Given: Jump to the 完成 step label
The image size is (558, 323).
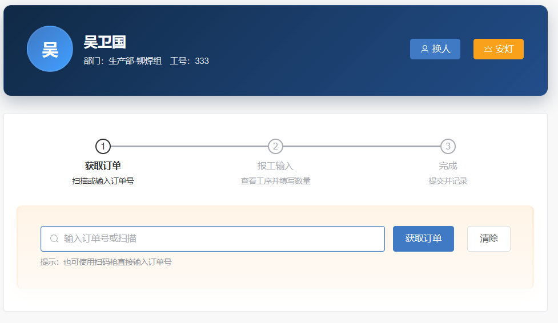Looking at the screenshot, I should click(x=448, y=165).
